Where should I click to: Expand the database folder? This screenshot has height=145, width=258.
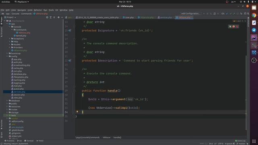click(7, 101)
